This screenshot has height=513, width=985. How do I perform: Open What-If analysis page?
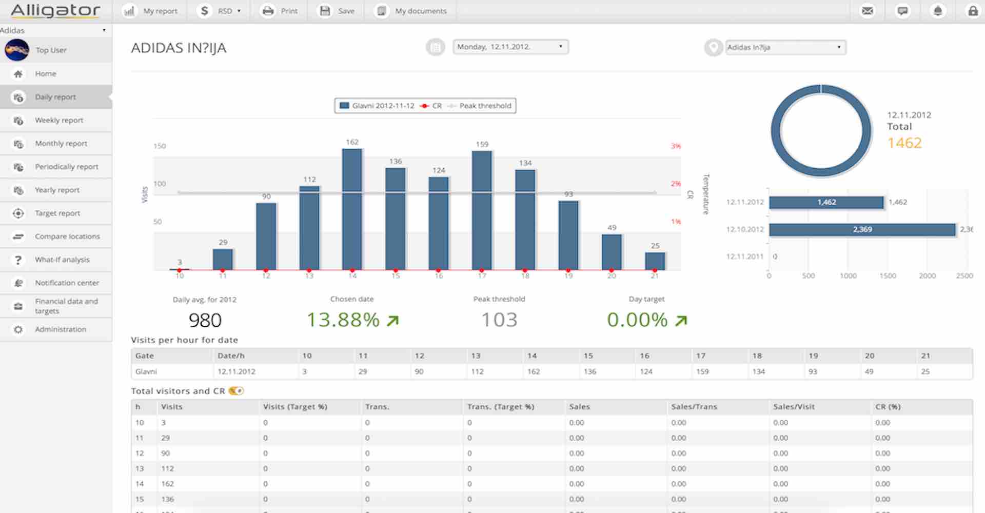tap(56, 260)
